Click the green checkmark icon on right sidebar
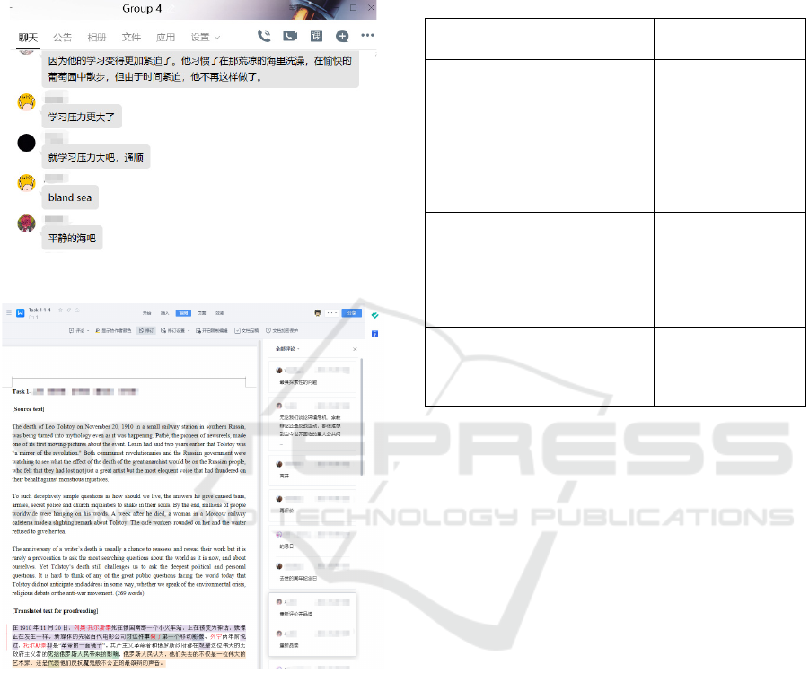The width and height of the screenshot is (809, 682). click(375, 315)
